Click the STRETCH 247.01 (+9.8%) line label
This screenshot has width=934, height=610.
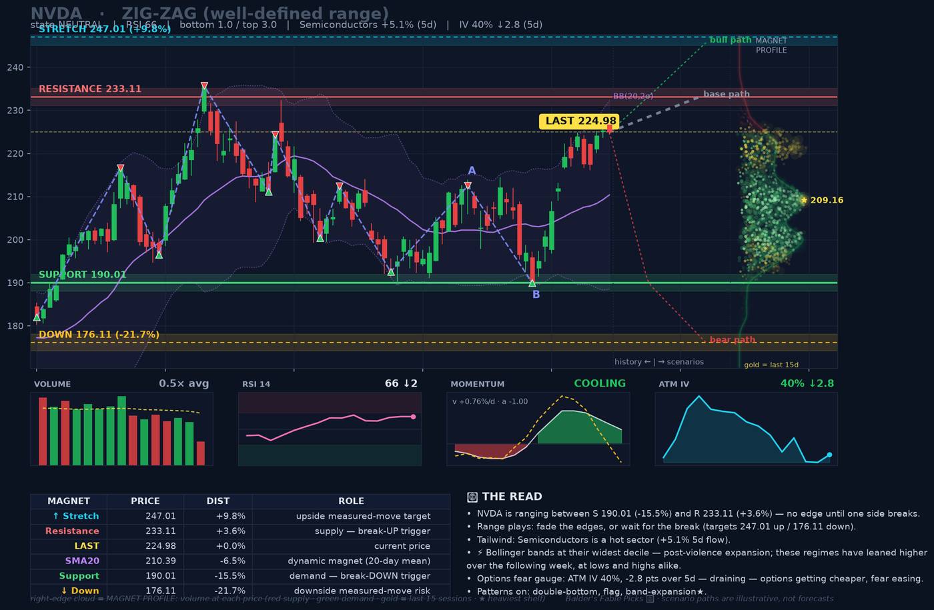click(x=105, y=29)
